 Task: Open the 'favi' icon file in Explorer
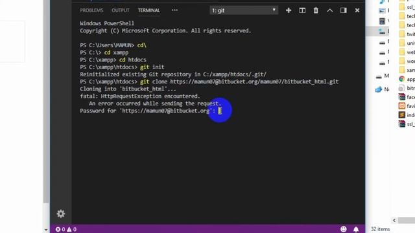click(x=407, y=106)
